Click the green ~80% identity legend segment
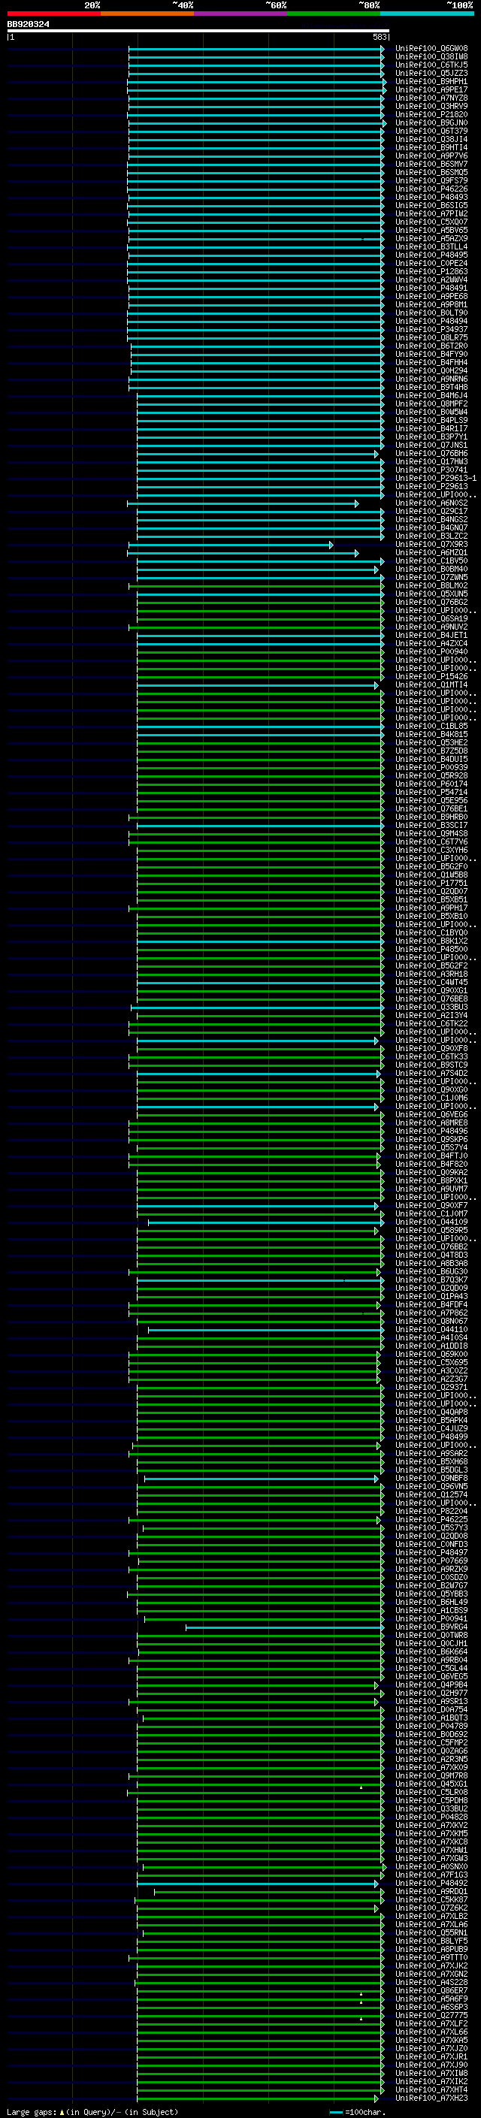This screenshot has height=2118, width=481. click(x=334, y=14)
